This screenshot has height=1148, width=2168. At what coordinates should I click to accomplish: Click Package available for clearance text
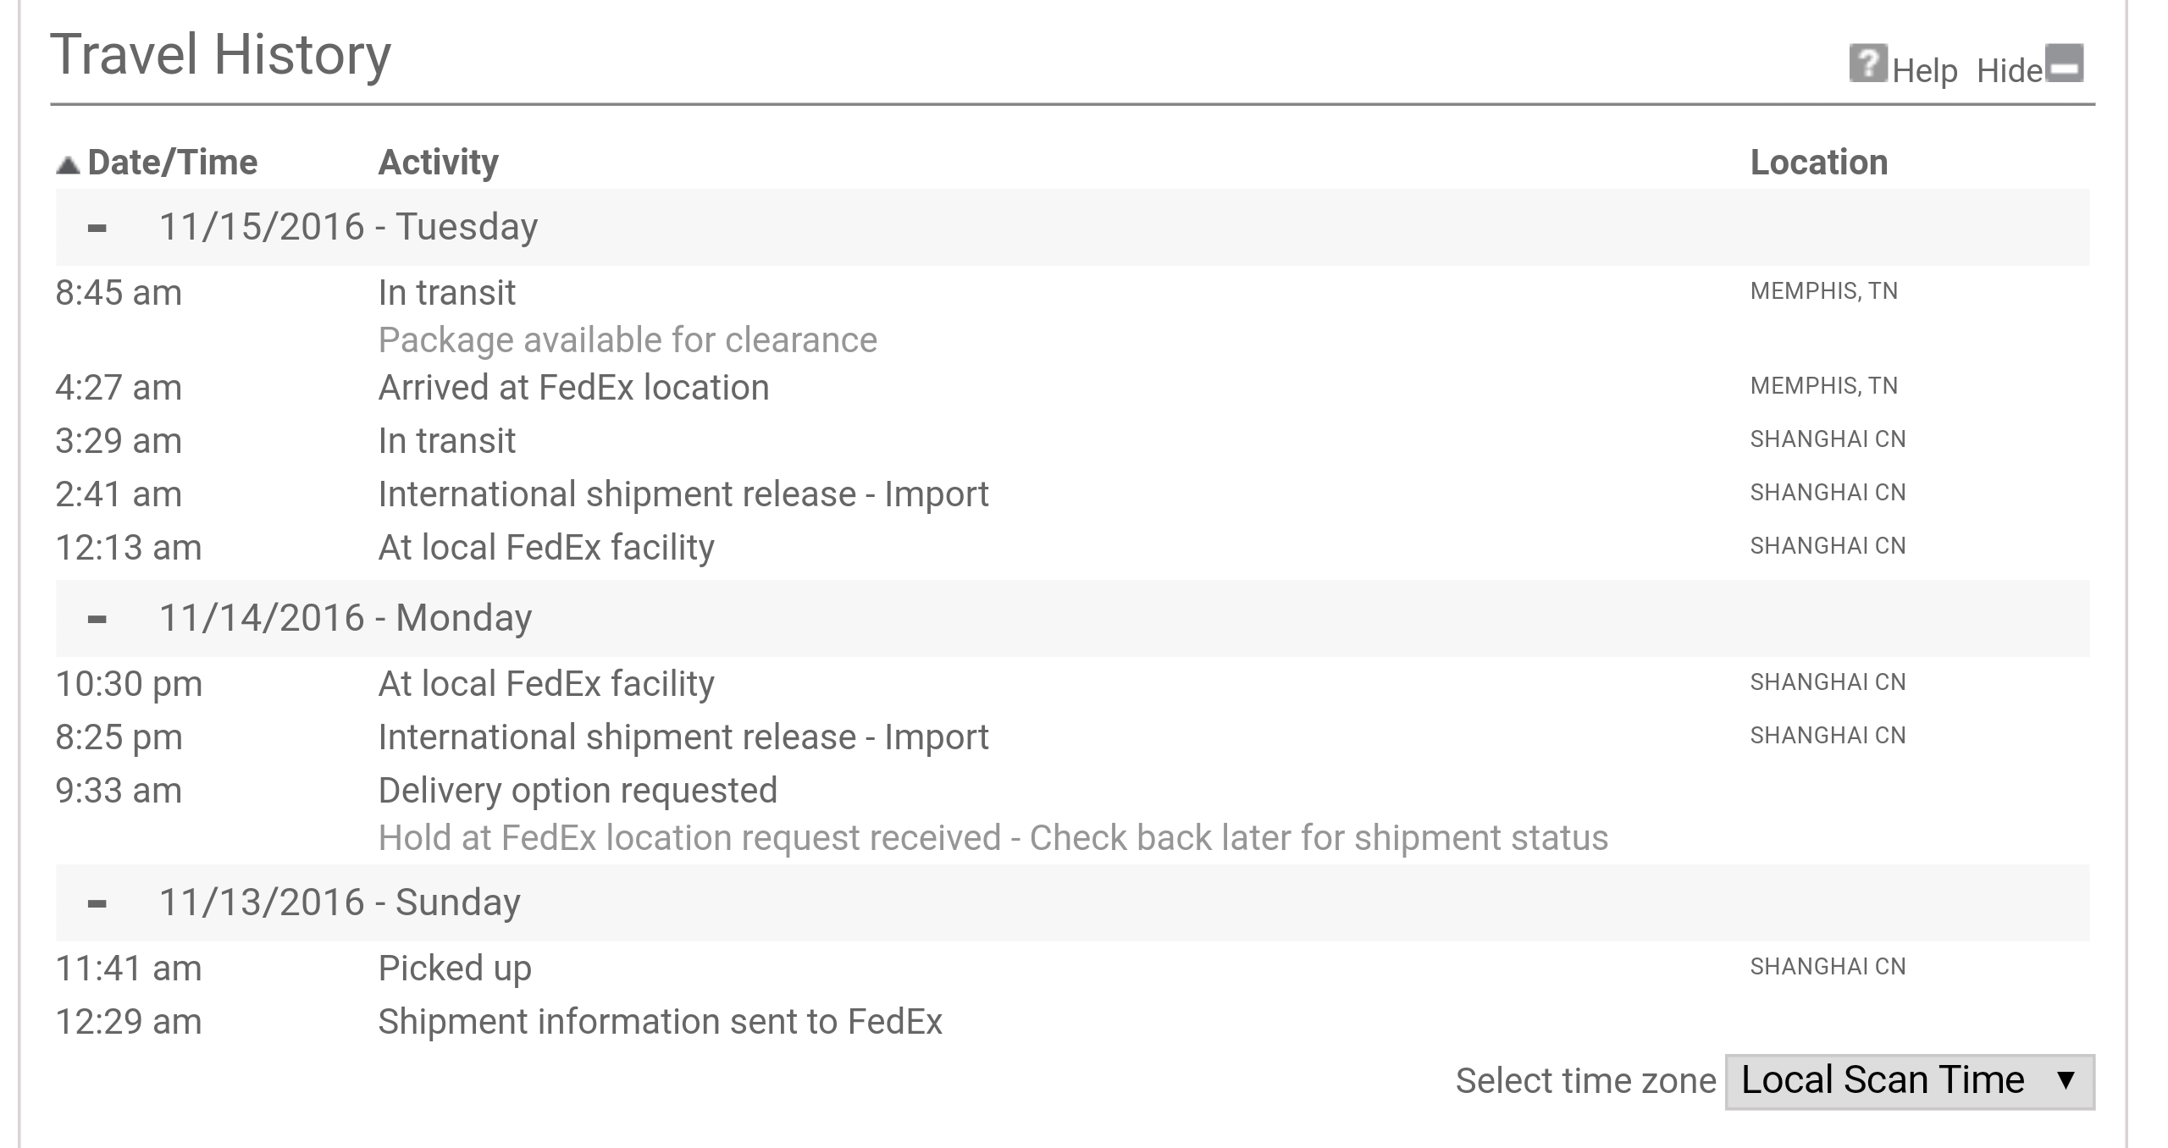coord(628,339)
